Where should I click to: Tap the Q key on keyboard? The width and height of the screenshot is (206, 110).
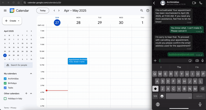click(x=155, y=74)
